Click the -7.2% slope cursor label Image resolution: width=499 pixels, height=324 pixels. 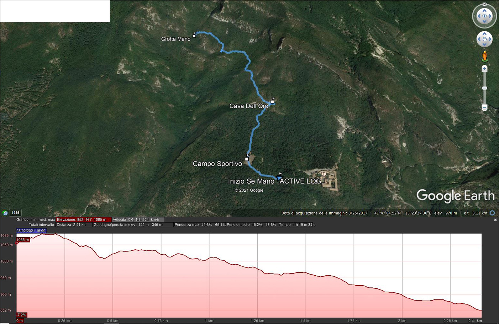point(21,315)
